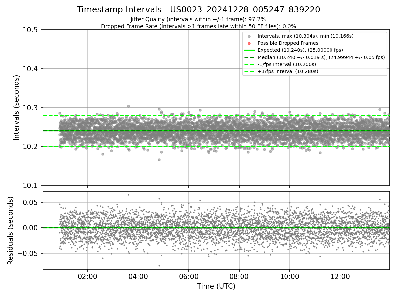Click the legend entry 'Intervals, max (10.304s), min (10.166s)'

(x=305, y=36)
